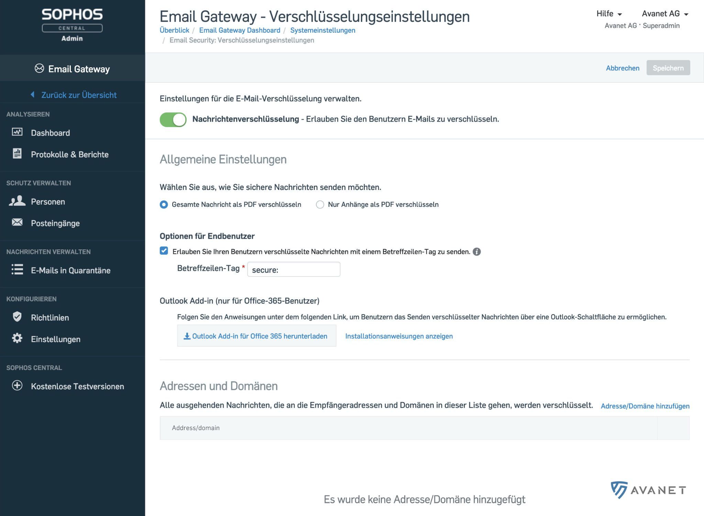704x516 pixels.
Task: Click the Richtlinien shield icon
Action: tap(17, 316)
